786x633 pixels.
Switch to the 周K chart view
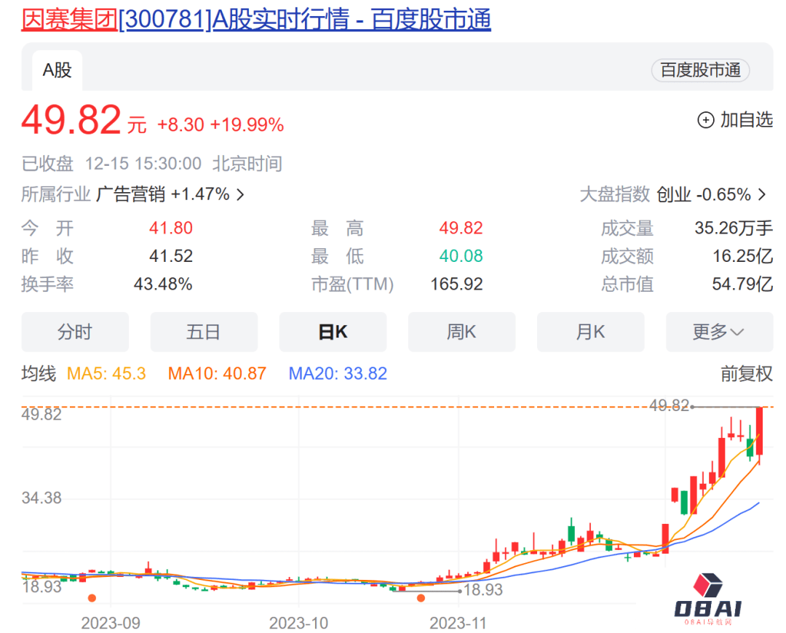461,332
